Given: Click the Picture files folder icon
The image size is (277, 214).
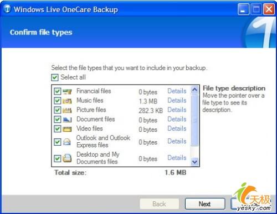Looking at the screenshot, I should (67, 110).
